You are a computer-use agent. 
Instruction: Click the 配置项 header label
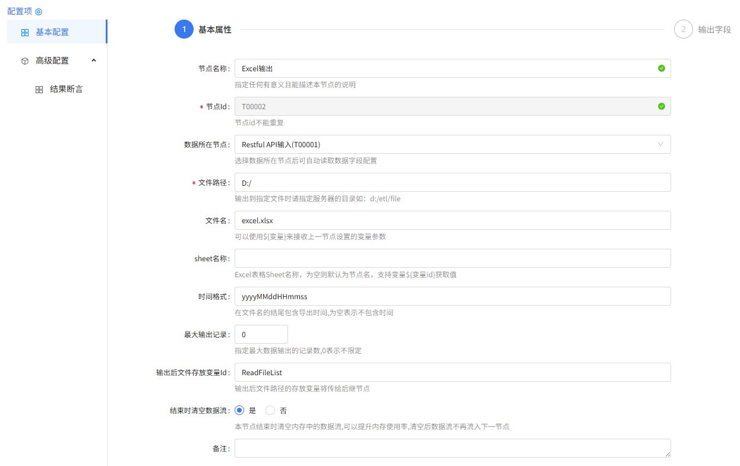(18, 11)
